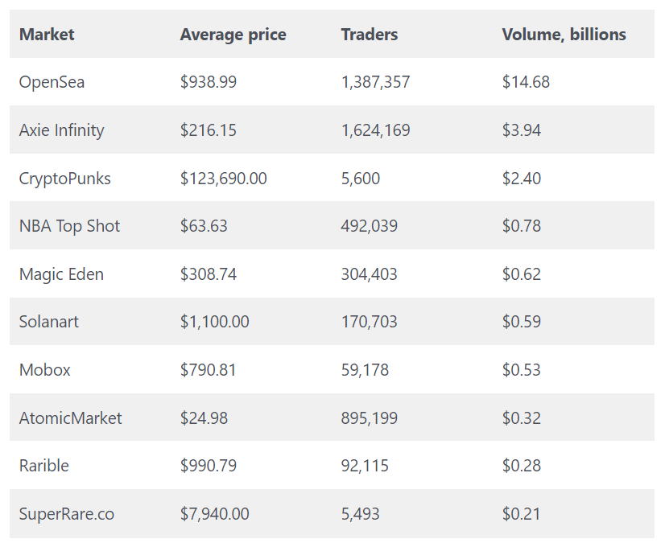Select the Rarible market name

[44, 466]
